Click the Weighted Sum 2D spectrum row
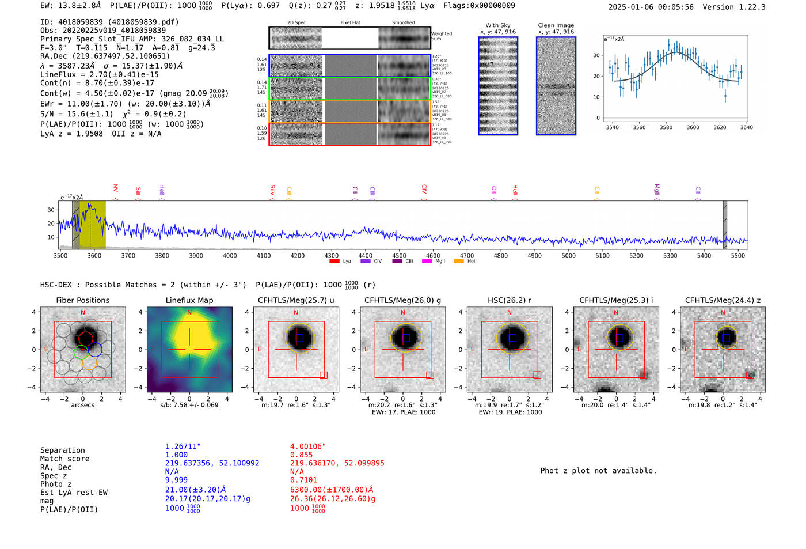 pos(350,38)
